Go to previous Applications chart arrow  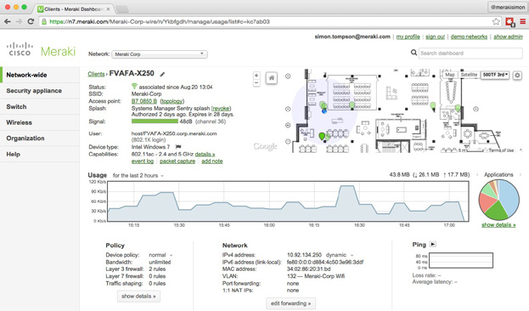pyautogui.click(x=477, y=174)
